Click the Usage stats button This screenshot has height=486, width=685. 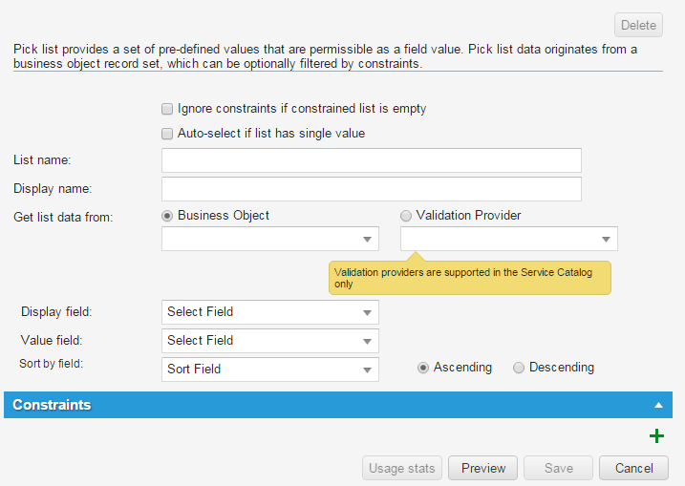point(402,468)
